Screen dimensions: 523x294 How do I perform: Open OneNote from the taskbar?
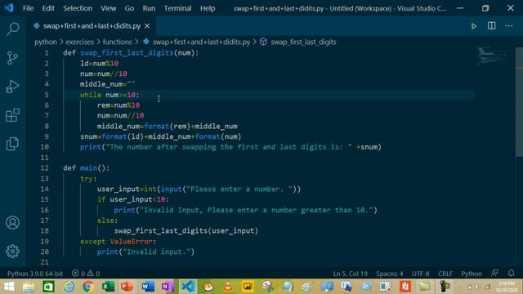pyautogui.click(x=168, y=287)
